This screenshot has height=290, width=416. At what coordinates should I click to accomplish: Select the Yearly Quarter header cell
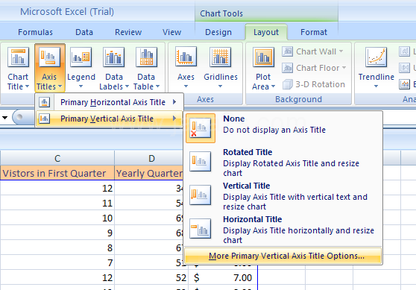[148, 173]
